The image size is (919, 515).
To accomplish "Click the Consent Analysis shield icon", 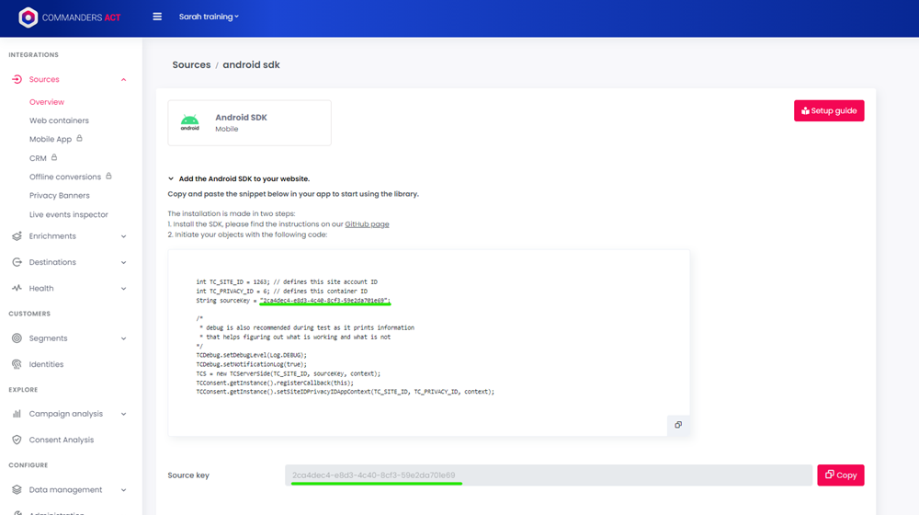I will pyautogui.click(x=17, y=440).
